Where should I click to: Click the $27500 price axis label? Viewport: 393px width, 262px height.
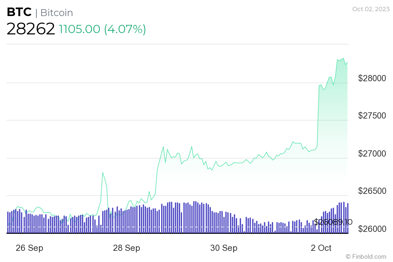(x=372, y=116)
